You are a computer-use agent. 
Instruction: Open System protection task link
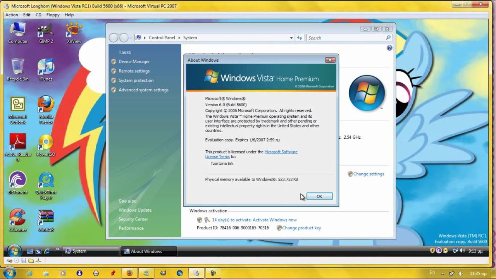point(136,81)
